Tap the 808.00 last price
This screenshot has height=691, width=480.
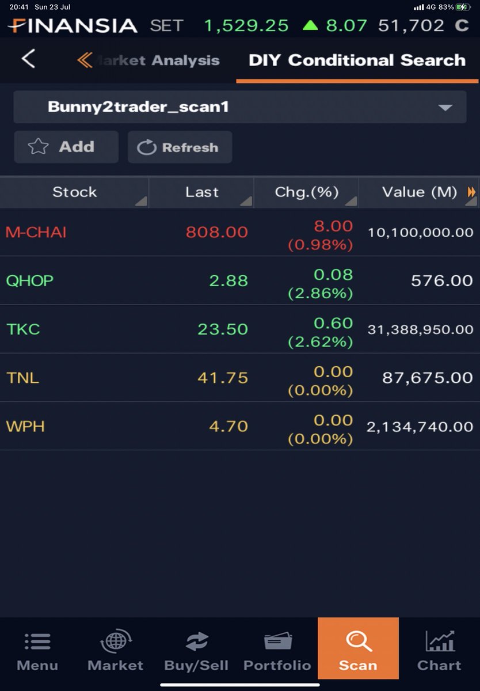click(217, 232)
